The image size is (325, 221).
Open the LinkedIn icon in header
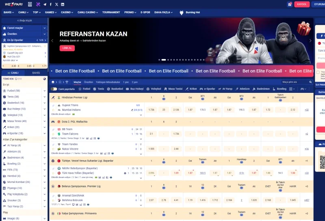click(x=63, y=4)
